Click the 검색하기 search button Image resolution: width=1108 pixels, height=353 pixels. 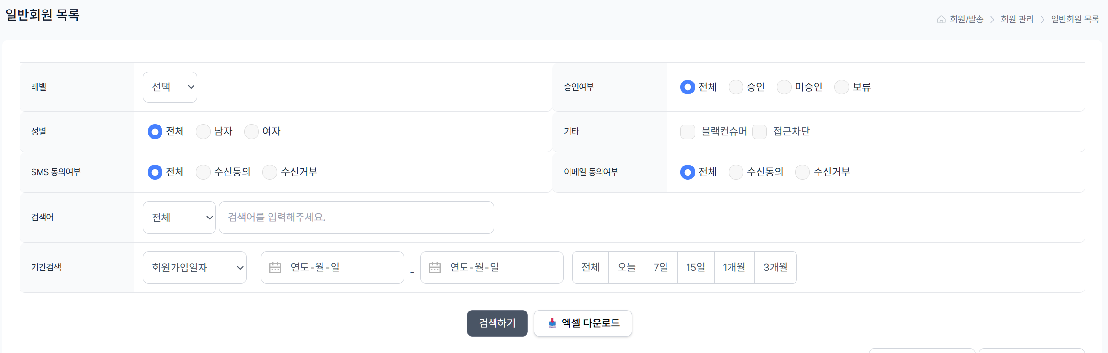coord(497,323)
